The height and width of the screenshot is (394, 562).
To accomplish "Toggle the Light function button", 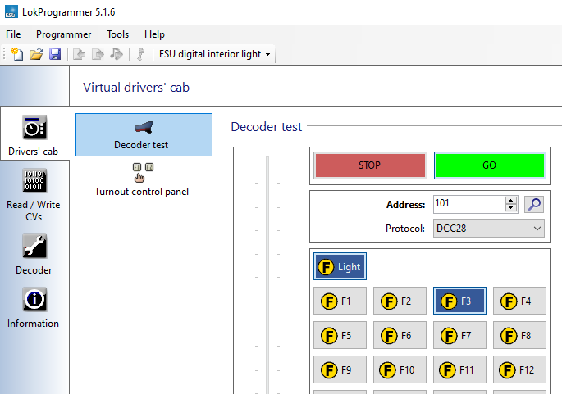I will click(x=340, y=266).
